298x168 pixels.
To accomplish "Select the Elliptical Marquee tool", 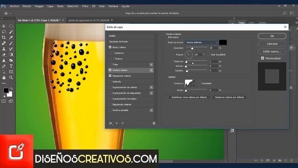I will (x=11, y=26).
